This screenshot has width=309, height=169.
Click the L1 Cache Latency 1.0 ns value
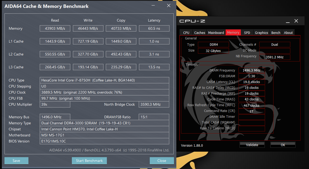[x=154, y=41]
